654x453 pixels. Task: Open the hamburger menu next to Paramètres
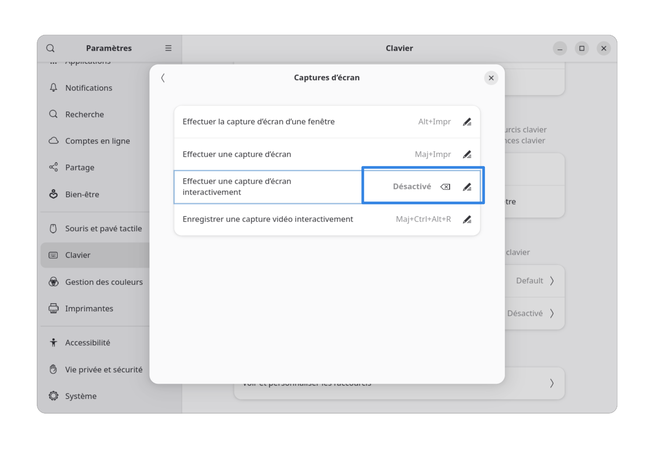pos(168,48)
